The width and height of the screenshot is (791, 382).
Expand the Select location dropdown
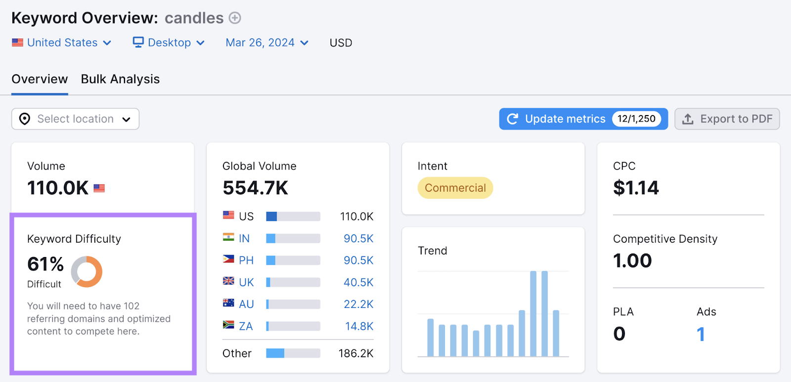[x=75, y=119]
